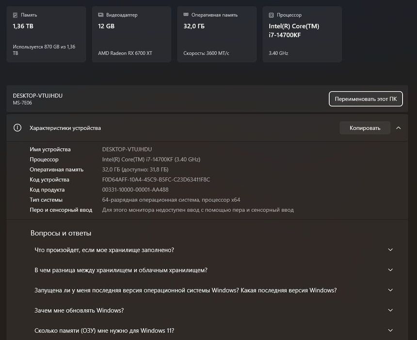Click the storage (Память) icon
The height and width of the screenshot is (340, 417).
point(16,15)
